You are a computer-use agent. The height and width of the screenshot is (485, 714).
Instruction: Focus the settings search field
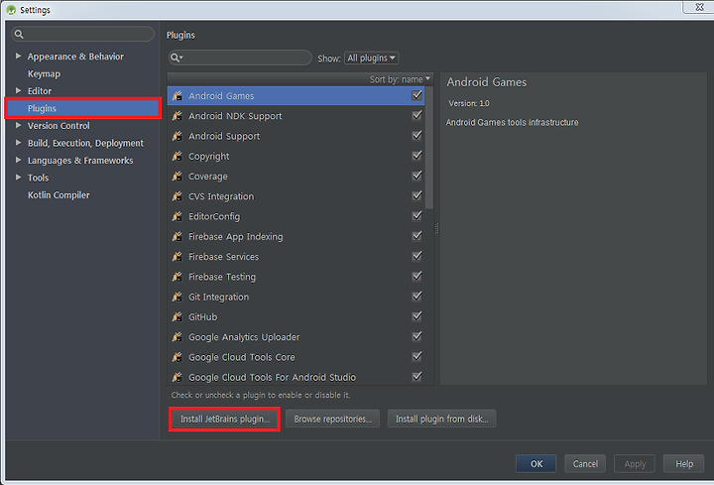83,34
